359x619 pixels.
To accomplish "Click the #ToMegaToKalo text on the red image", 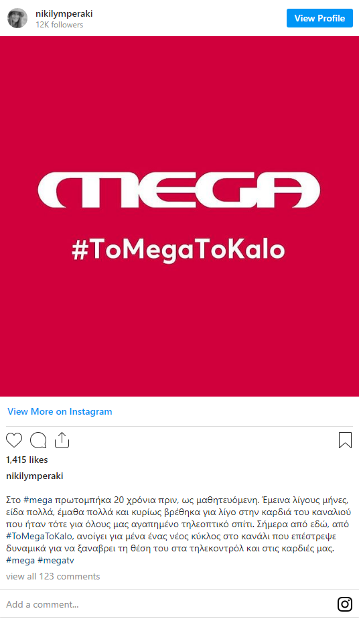I will pyautogui.click(x=178, y=250).
